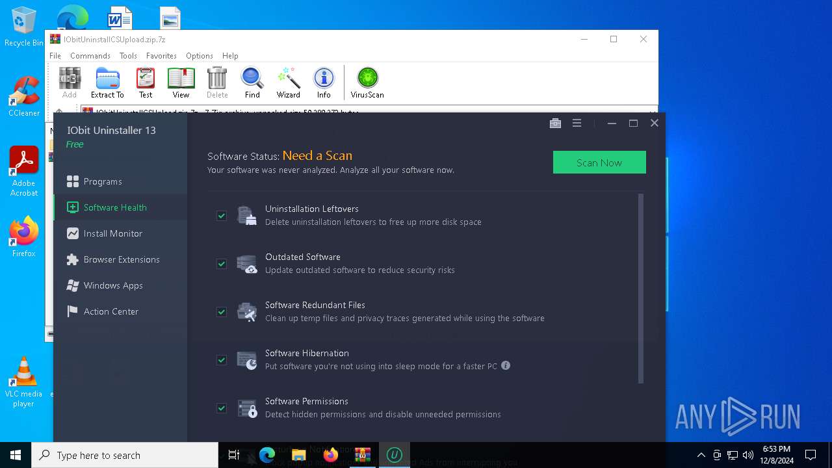Open the notifications panel on the taskbar
This screenshot has width=832, height=468.
pyautogui.click(x=811, y=455)
